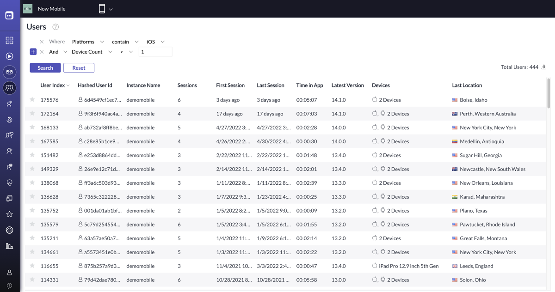Screen dimensions: 555x292
Task: Open the contain operator dropdown
Action: [x=125, y=42]
